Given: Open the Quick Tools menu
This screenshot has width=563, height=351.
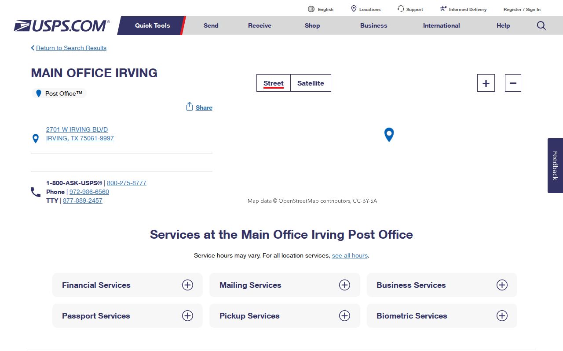Looking at the screenshot, I should [x=152, y=25].
